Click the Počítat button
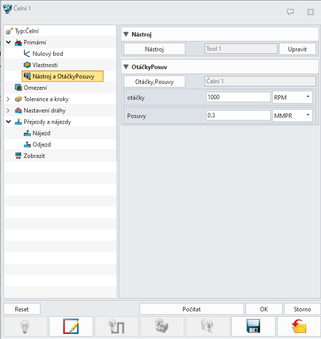 192,309
